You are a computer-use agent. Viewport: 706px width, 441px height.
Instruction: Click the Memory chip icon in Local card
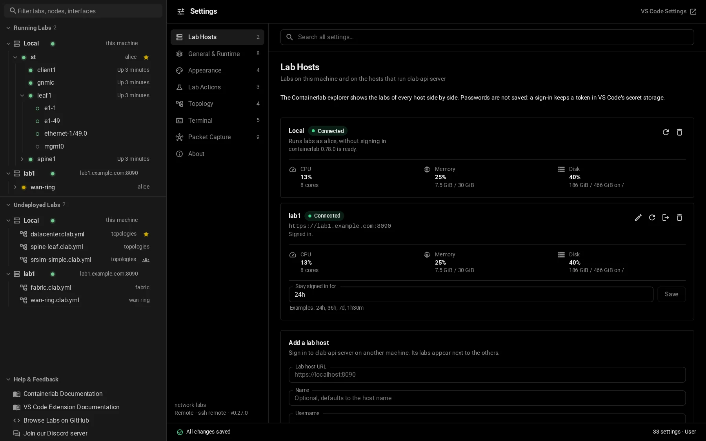[427, 170]
